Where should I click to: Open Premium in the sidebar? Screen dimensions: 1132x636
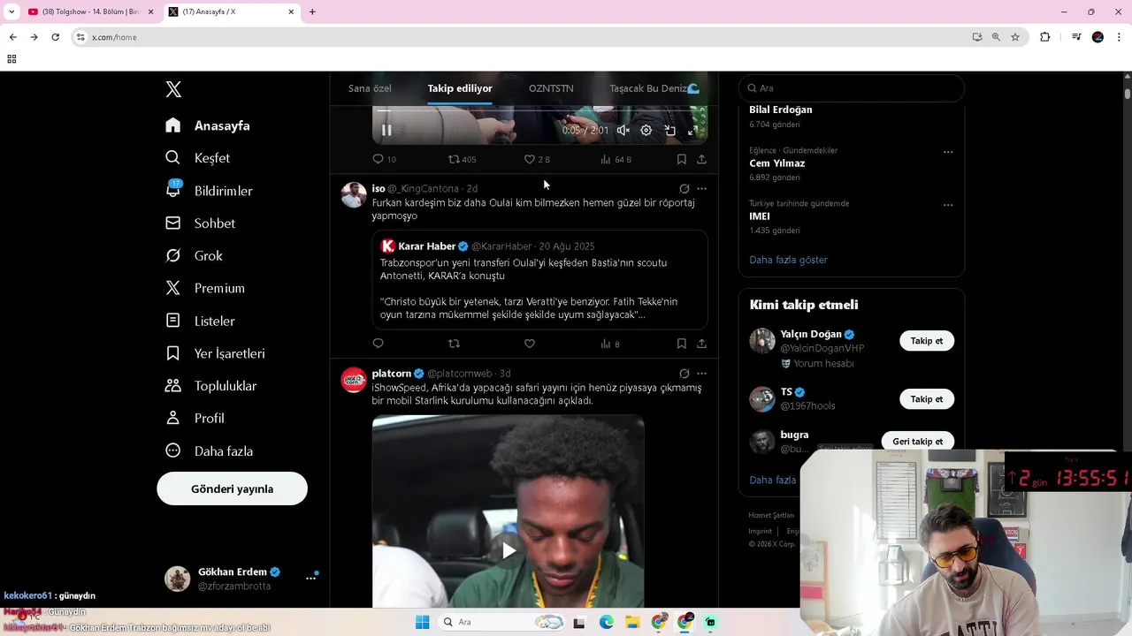(205, 288)
